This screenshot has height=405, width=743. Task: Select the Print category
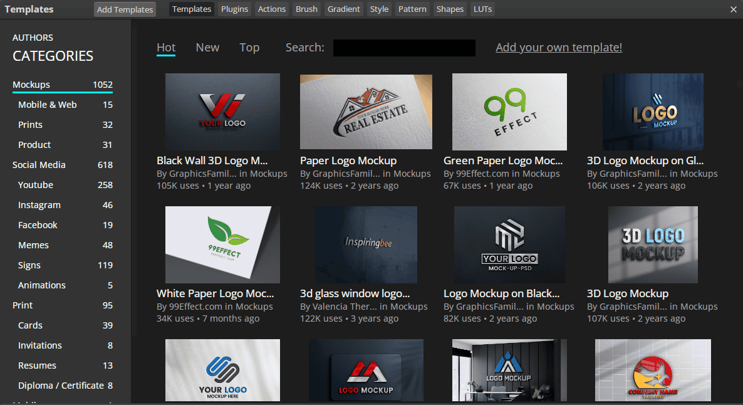63,305
